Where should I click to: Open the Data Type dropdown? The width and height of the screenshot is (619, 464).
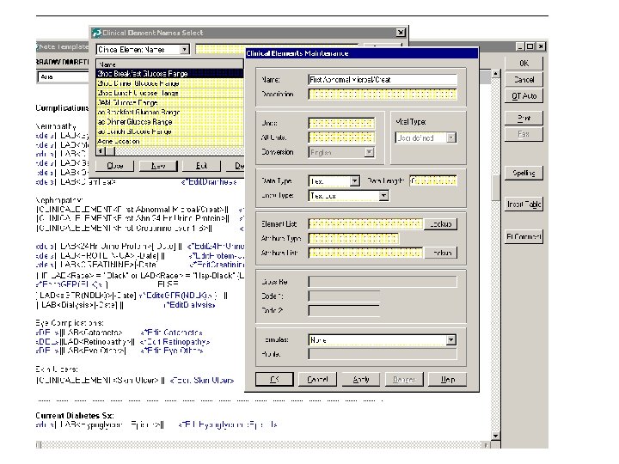pos(354,181)
